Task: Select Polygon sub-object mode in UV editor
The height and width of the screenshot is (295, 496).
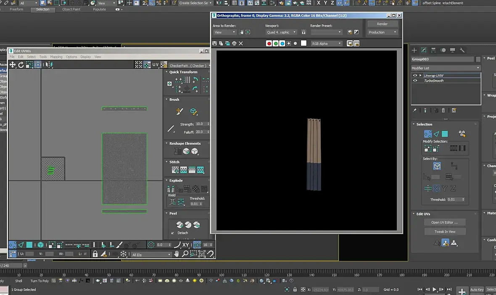Action: pos(29,245)
